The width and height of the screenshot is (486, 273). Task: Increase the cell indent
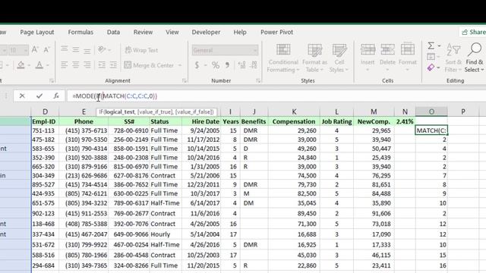pyautogui.click(x=113, y=65)
